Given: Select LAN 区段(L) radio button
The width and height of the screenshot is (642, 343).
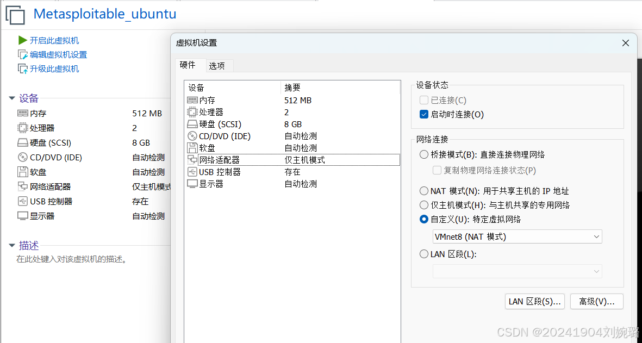Looking at the screenshot, I should (x=424, y=254).
